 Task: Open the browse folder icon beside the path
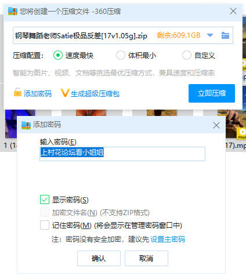click(x=225, y=35)
